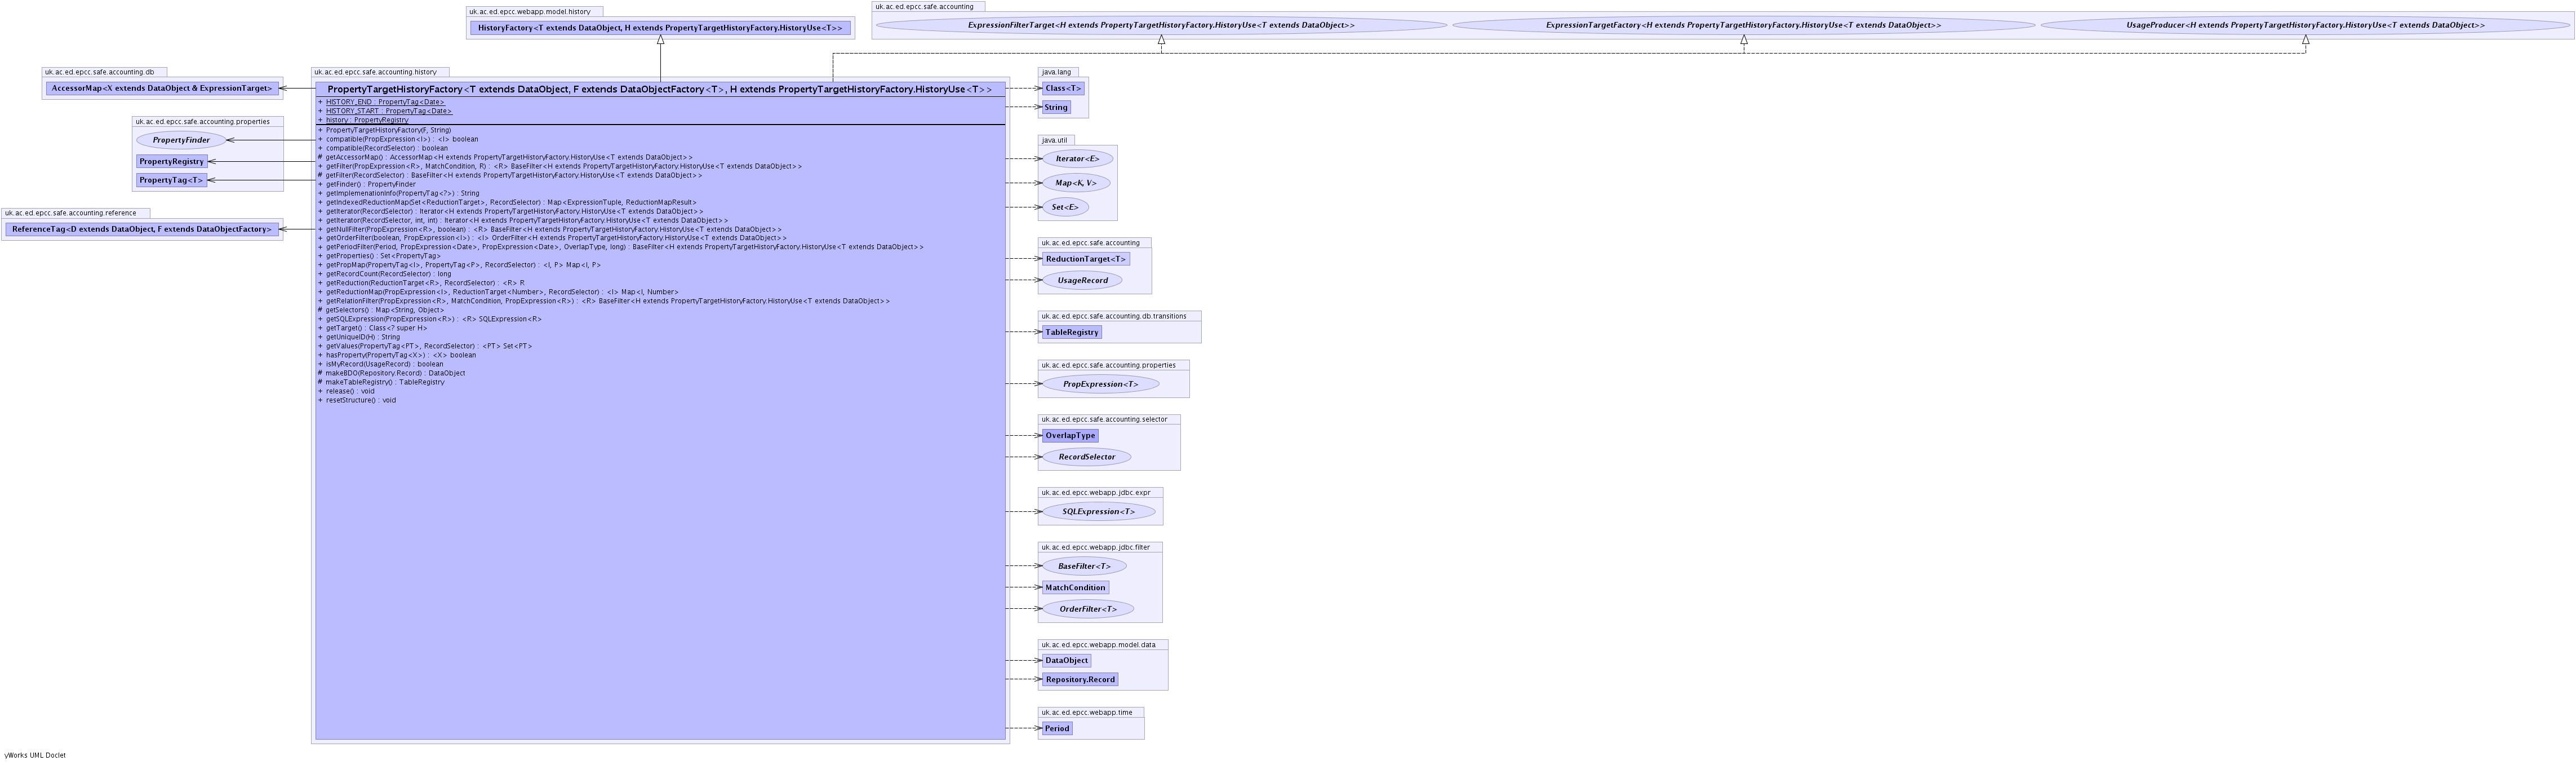Select the Repository.Record class node
Viewport: 2576px width, 765px height.
[x=1079, y=679]
